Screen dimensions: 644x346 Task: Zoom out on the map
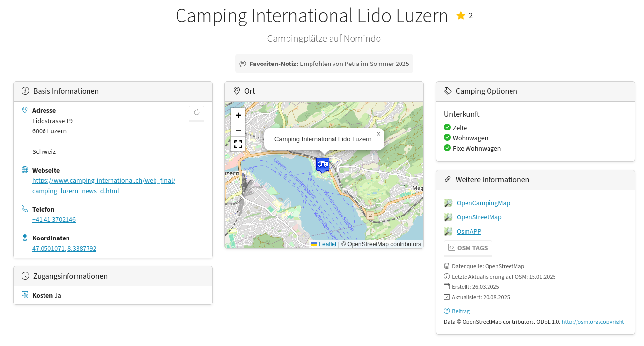tap(238, 130)
